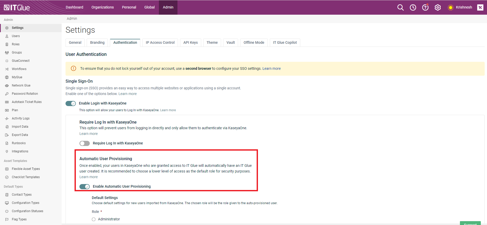Screen dimensions: 487x225
Task: Click the Plan icon in sidebar
Action: [x=7, y=110]
